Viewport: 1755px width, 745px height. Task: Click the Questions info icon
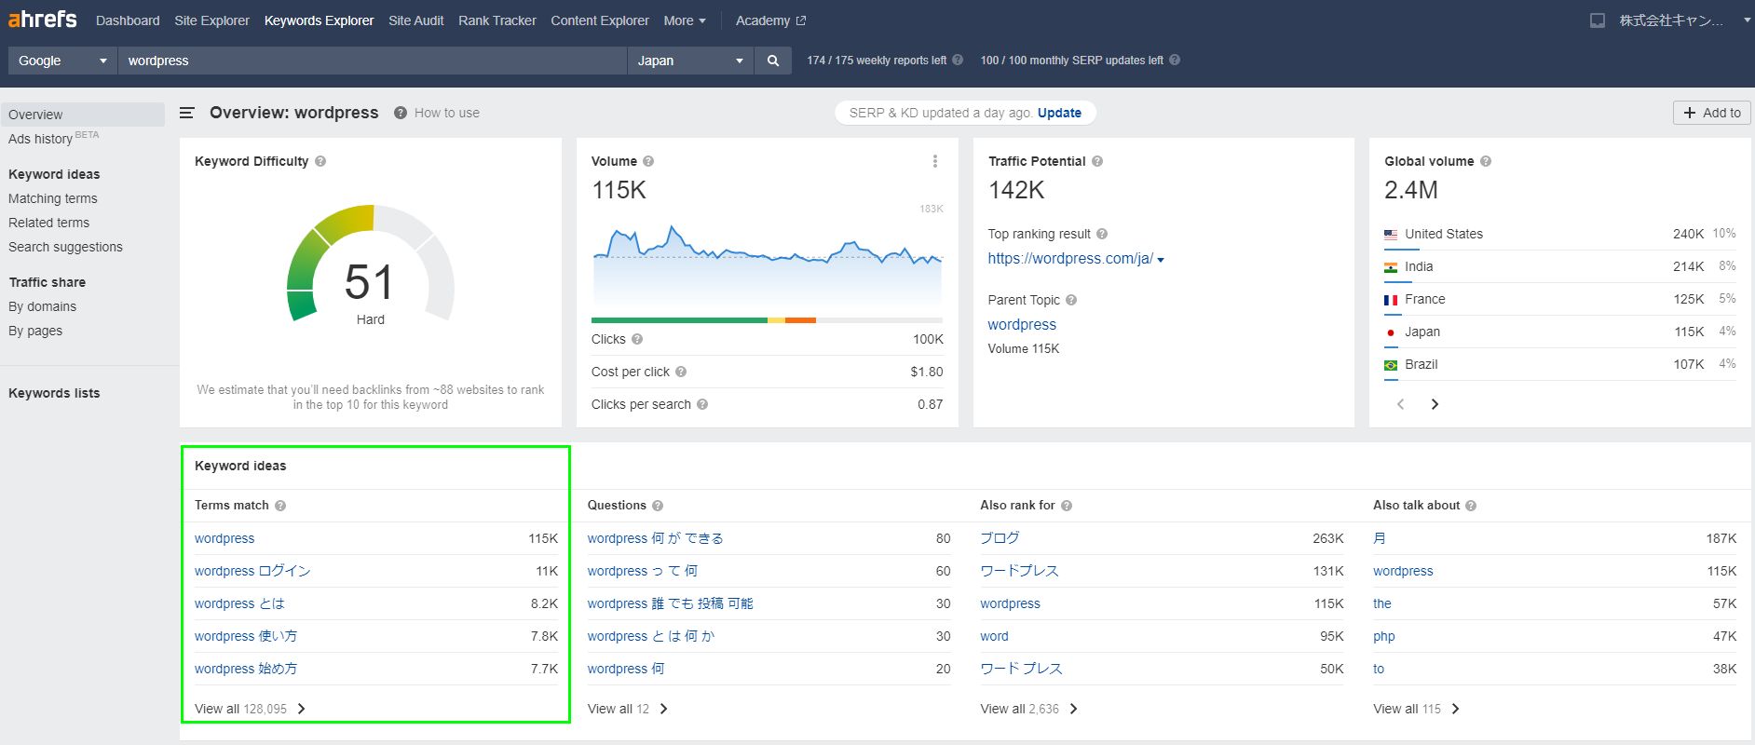(x=658, y=506)
